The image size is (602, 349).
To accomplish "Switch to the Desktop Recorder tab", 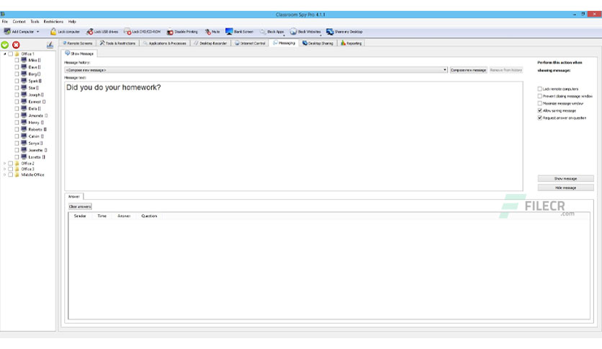I will pos(210,43).
